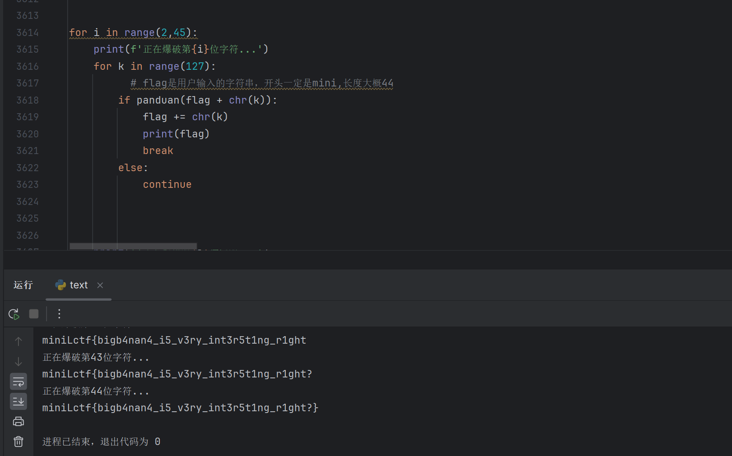The image size is (732, 456).
Task: Place cursor on the break statement
Action: click(x=158, y=151)
